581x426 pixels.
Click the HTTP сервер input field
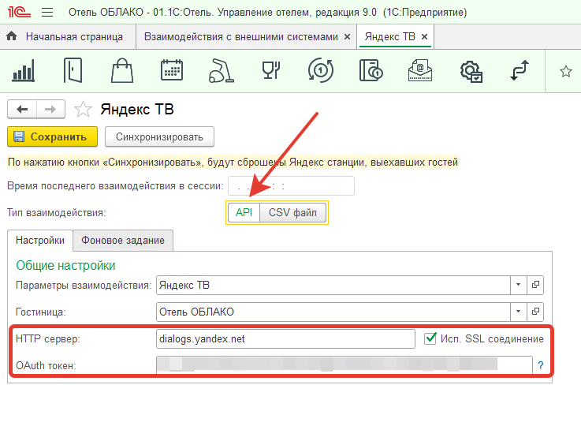point(285,338)
